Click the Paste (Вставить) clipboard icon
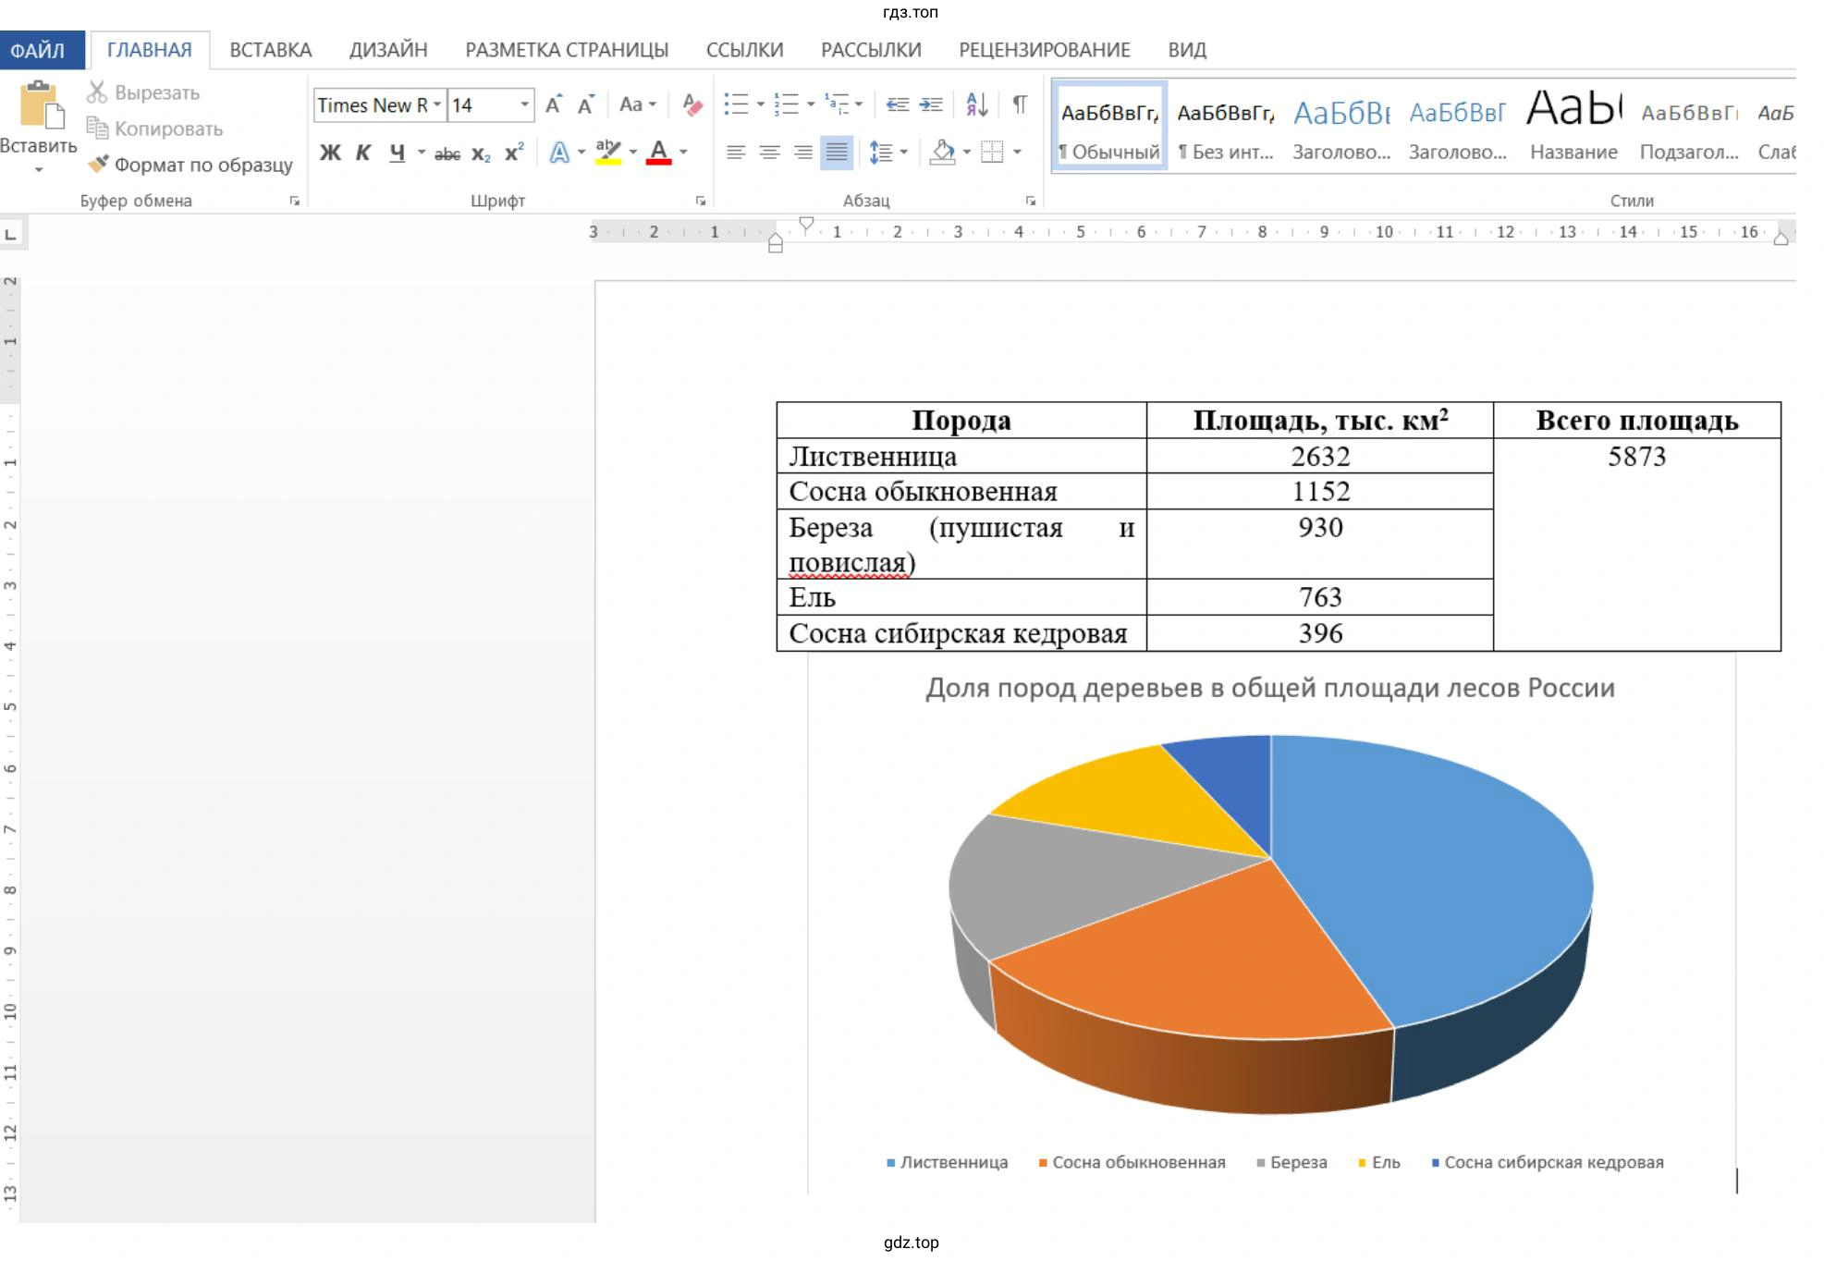 click(x=41, y=104)
